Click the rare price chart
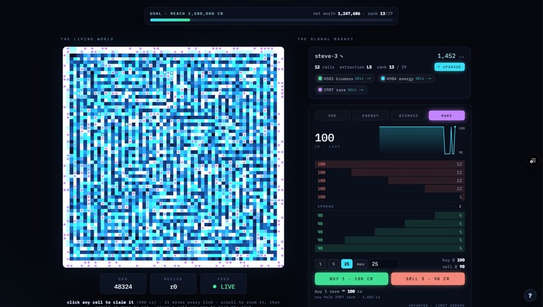The width and height of the screenshot is (543, 307). click(x=417, y=140)
